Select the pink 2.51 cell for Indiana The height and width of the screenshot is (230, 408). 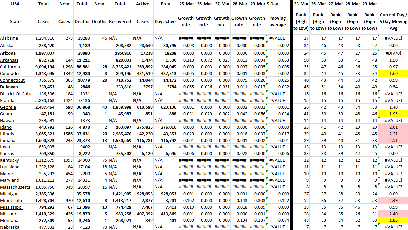(393, 140)
